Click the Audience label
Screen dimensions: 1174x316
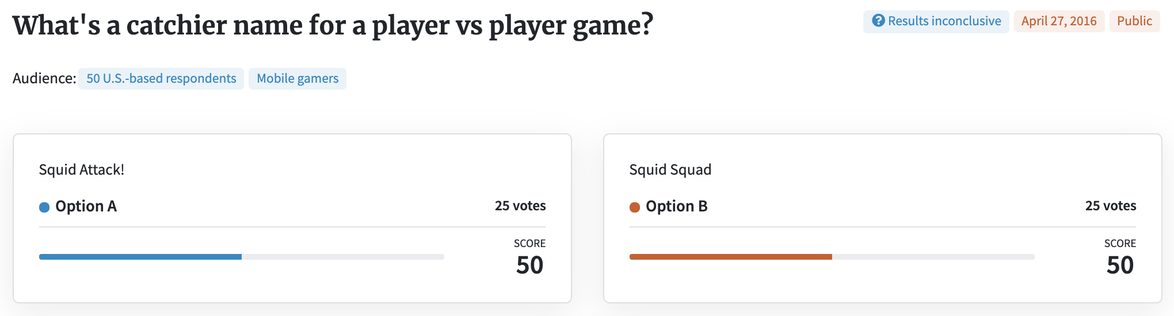[x=44, y=79]
